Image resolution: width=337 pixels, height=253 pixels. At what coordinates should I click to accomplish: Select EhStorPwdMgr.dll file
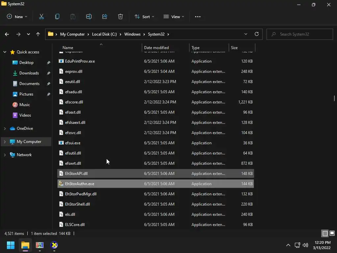click(156, 194)
